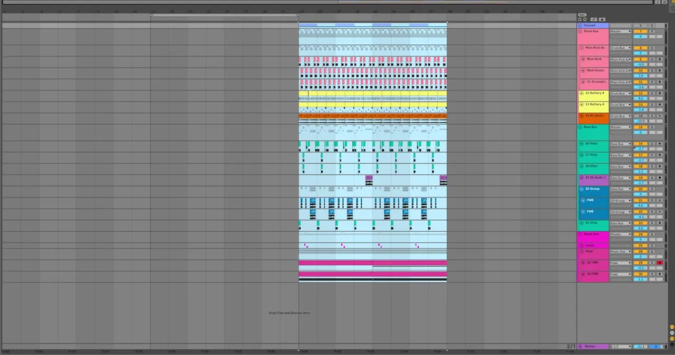Solo the Drum Bus group

click(x=652, y=31)
